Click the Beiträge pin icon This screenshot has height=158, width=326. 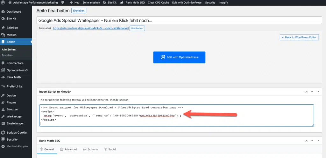pyautogui.click(x=3, y=28)
